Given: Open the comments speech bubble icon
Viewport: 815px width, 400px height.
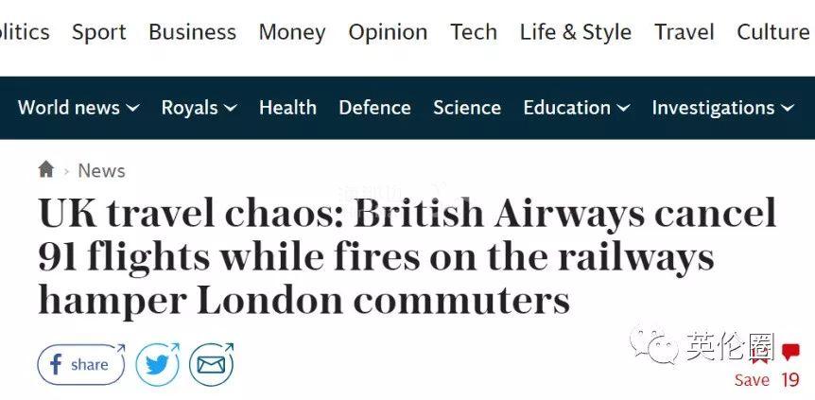Looking at the screenshot, I should coord(790,355).
